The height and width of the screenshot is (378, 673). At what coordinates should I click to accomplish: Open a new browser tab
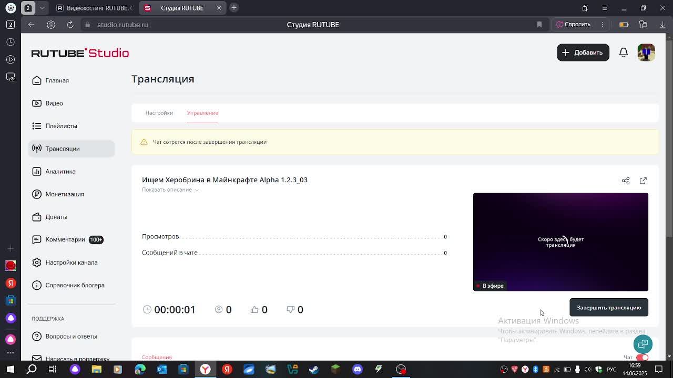pos(234,7)
